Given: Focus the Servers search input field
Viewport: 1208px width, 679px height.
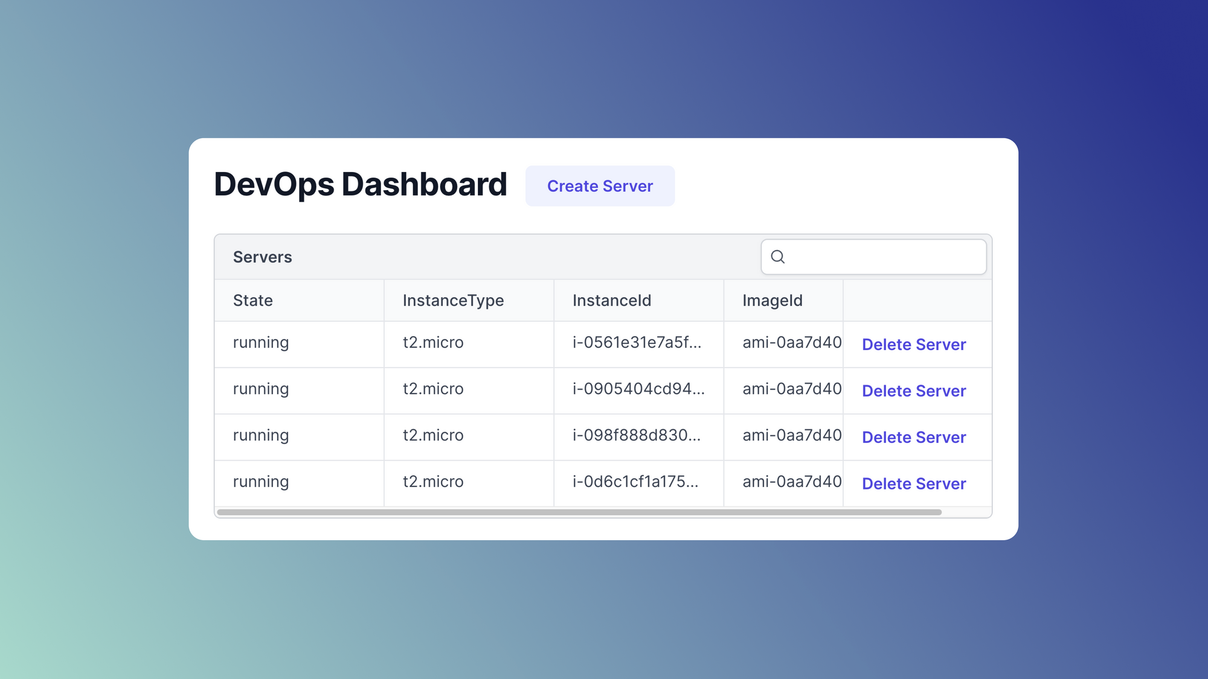Looking at the screenshot, I should [x=873, y=257].
